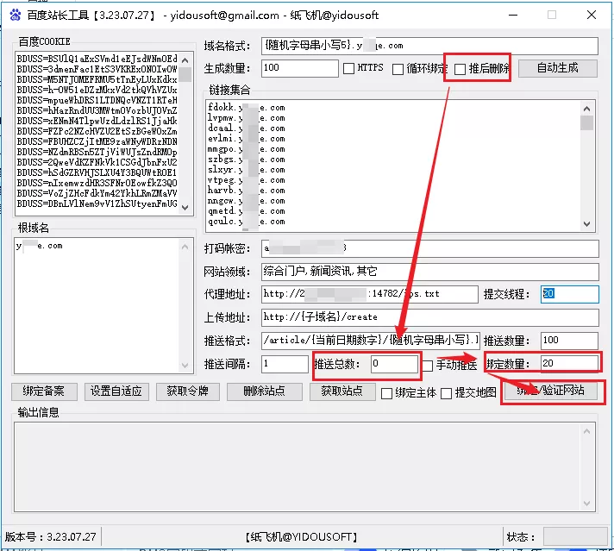The height and width of the screenshot is (551, 614).
Task: Select the cookie line starting BDUSS=BSUlQ1
Action: (x=97, y=59)
